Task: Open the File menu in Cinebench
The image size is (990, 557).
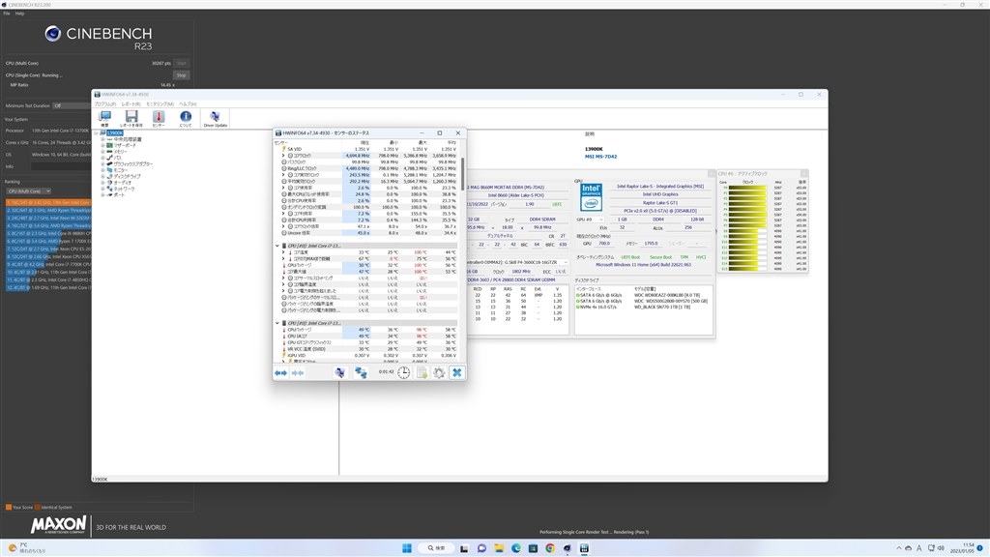Action: (x=7, y=14)
